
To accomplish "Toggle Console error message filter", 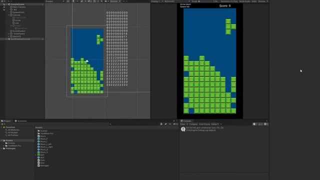I will point(265,124).
